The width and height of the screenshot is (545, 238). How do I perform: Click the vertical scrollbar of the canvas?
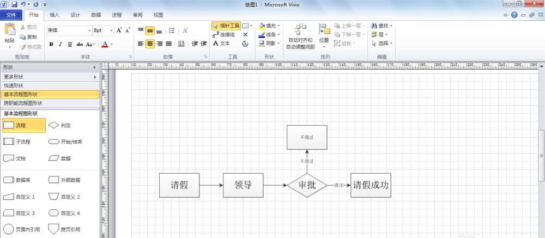click(542, 155)
